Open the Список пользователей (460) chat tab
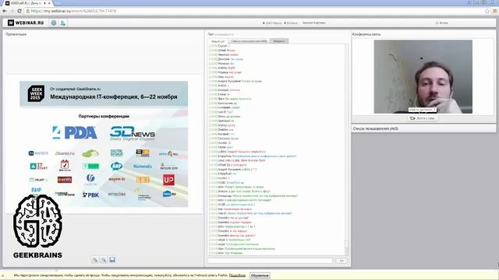The height and width of the screenshot is (280, 499). [249, 41]
